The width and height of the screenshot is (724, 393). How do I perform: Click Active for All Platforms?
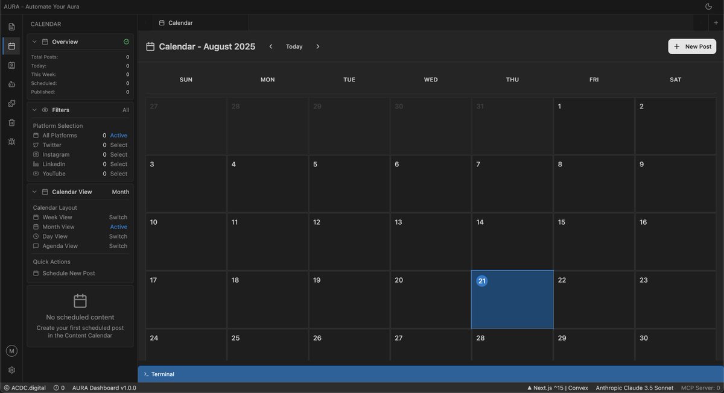click(x=119, y=136)
